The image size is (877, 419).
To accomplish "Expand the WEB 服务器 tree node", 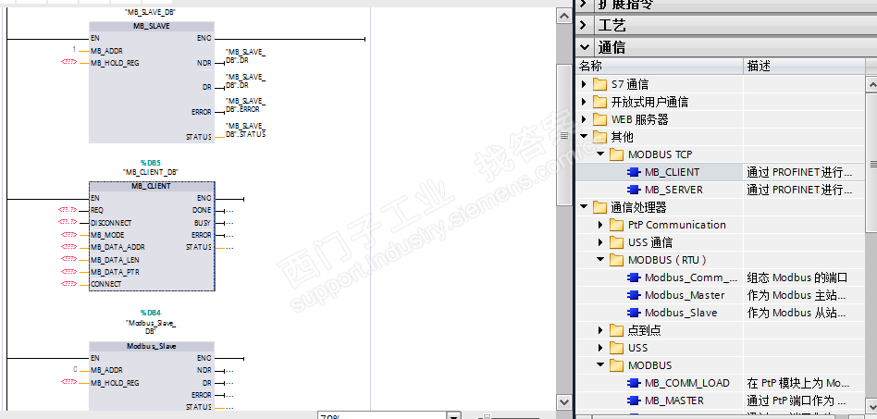I will [584, 119].
